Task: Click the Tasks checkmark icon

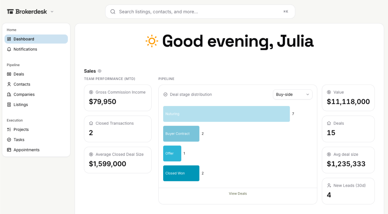Action: (8, 140)
